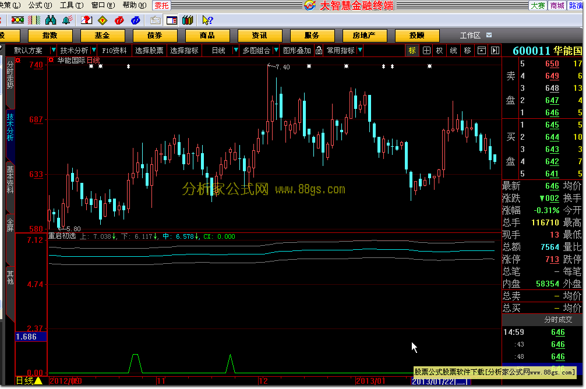Viewport: 586px width, 389px height.
Task: Click the striped color bars toolbar icon
Action: tap(34, 20)
